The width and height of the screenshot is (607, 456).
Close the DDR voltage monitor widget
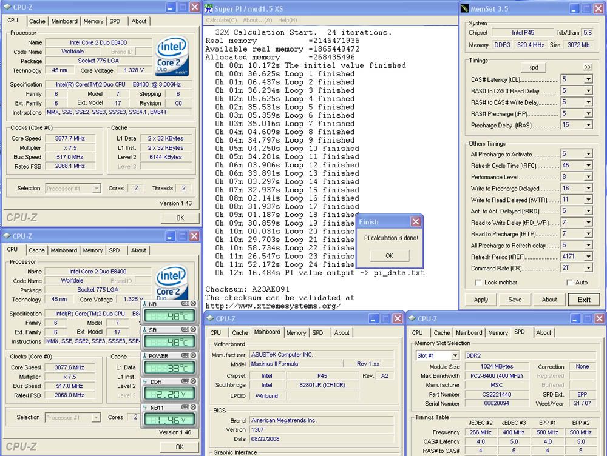(x=193, y=381)
